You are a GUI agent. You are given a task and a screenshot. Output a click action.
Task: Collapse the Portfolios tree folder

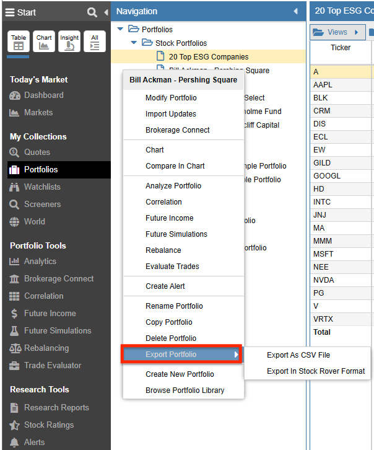pyautogui.click(x=120, y=29)
